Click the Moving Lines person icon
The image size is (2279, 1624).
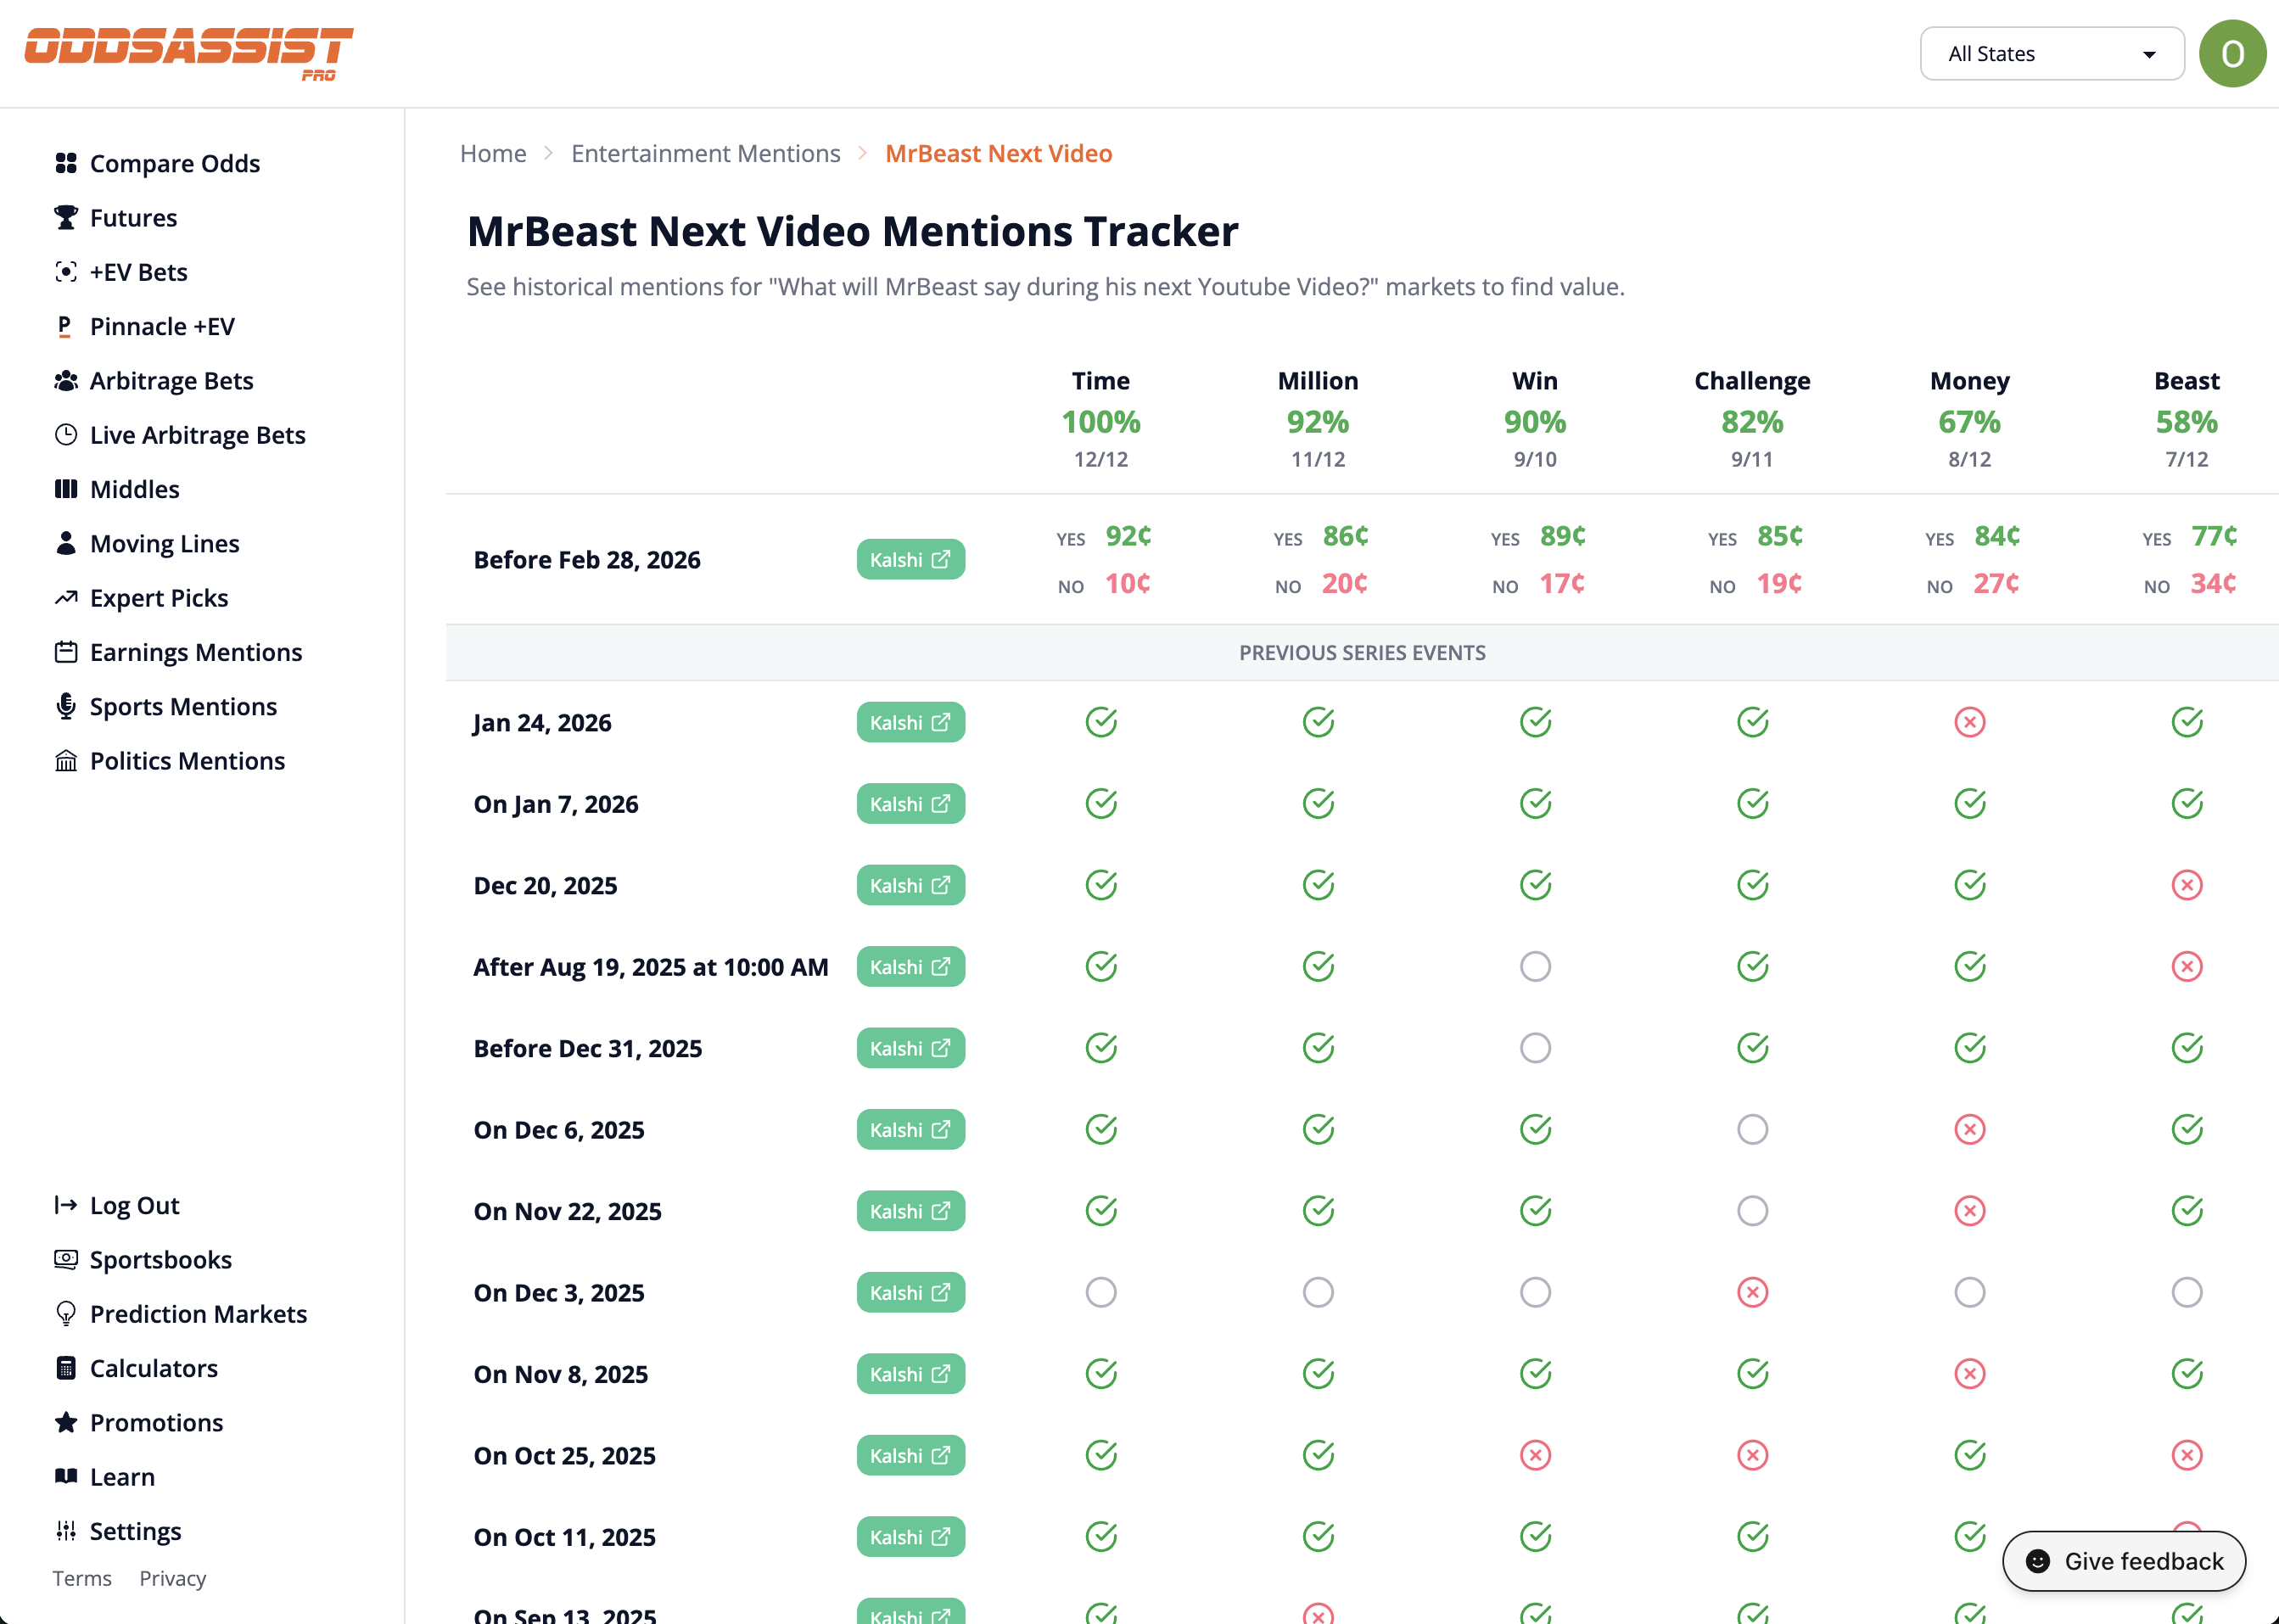tap(65, 543)
